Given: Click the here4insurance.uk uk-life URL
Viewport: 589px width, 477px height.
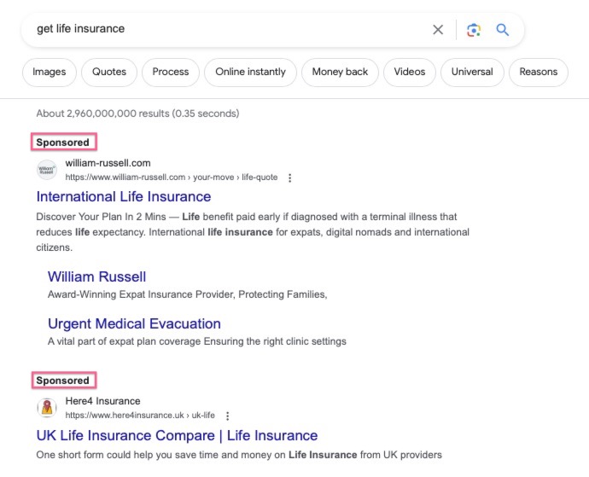Looking at the screenshot, I should [140, 416].
